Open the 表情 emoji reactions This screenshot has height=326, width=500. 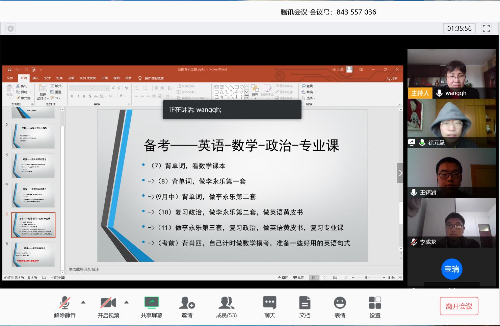pos(340,307)
